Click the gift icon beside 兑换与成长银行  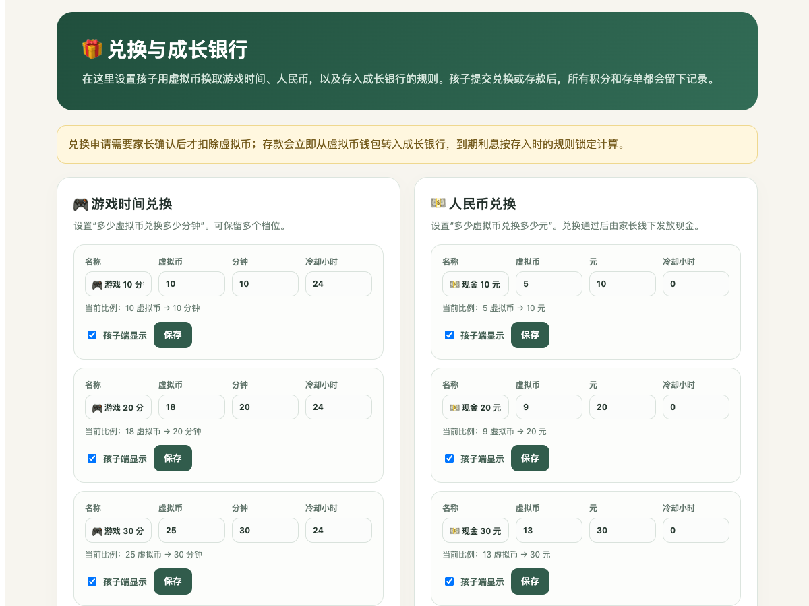coord(92,49)
